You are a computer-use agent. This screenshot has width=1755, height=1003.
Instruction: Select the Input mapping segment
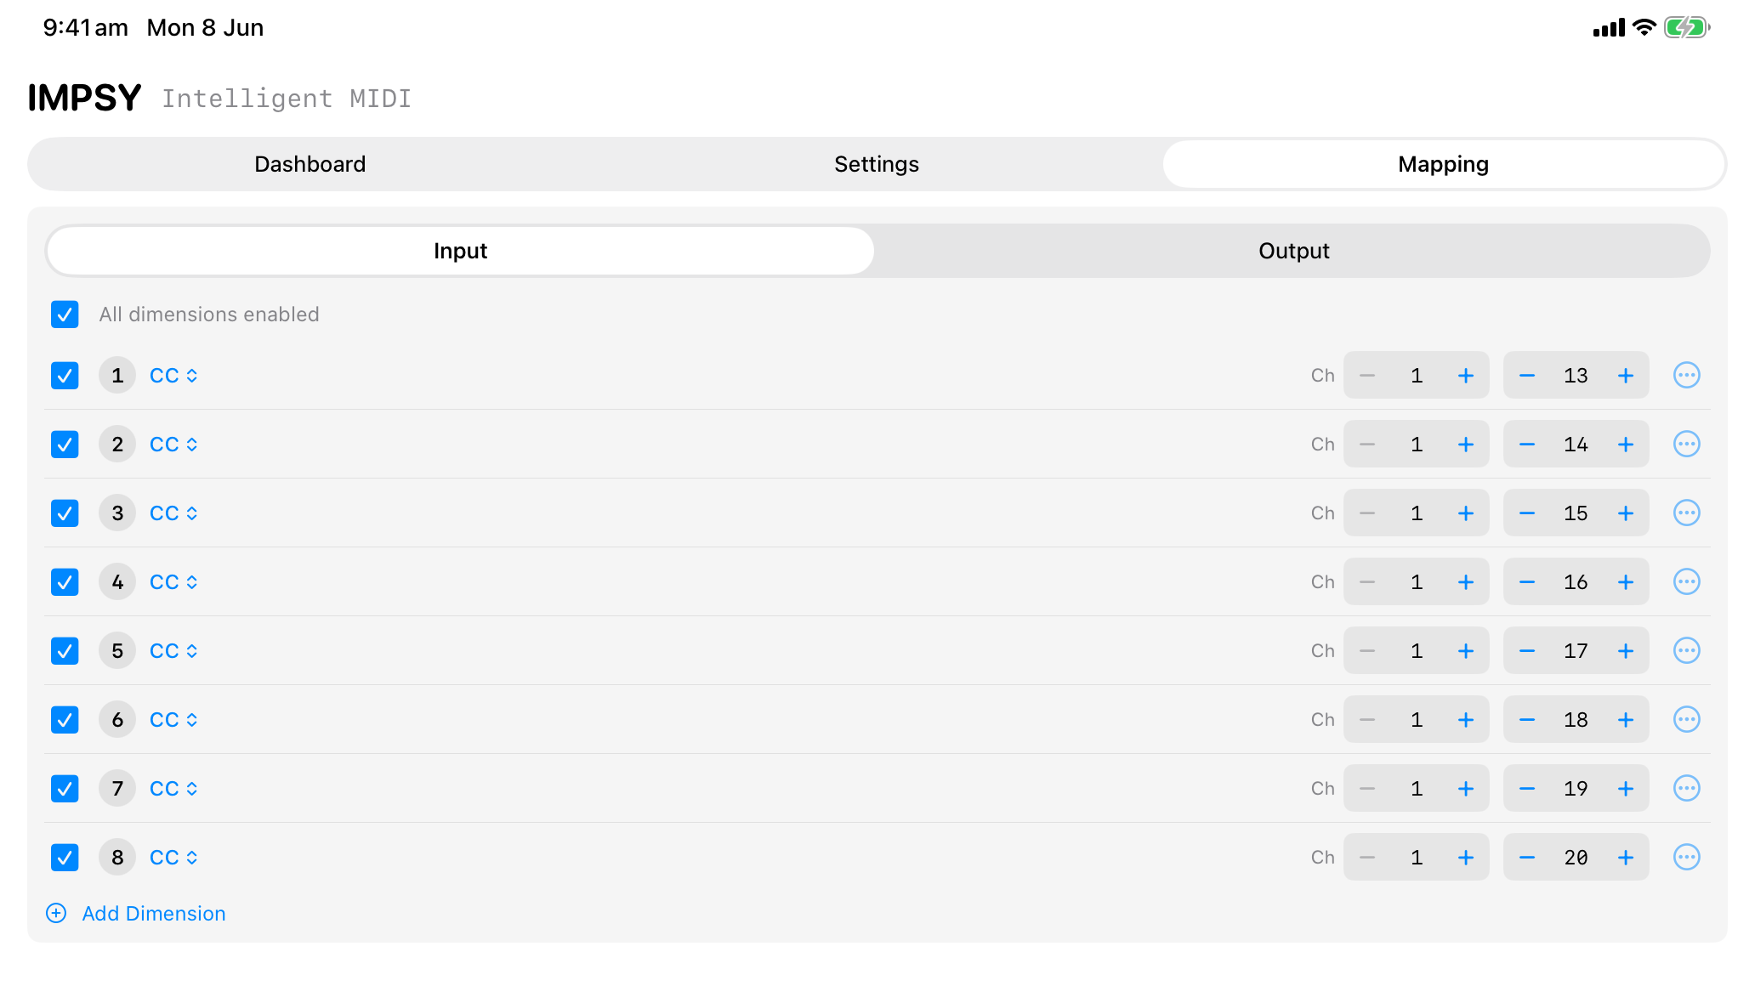tap(460, 251)
